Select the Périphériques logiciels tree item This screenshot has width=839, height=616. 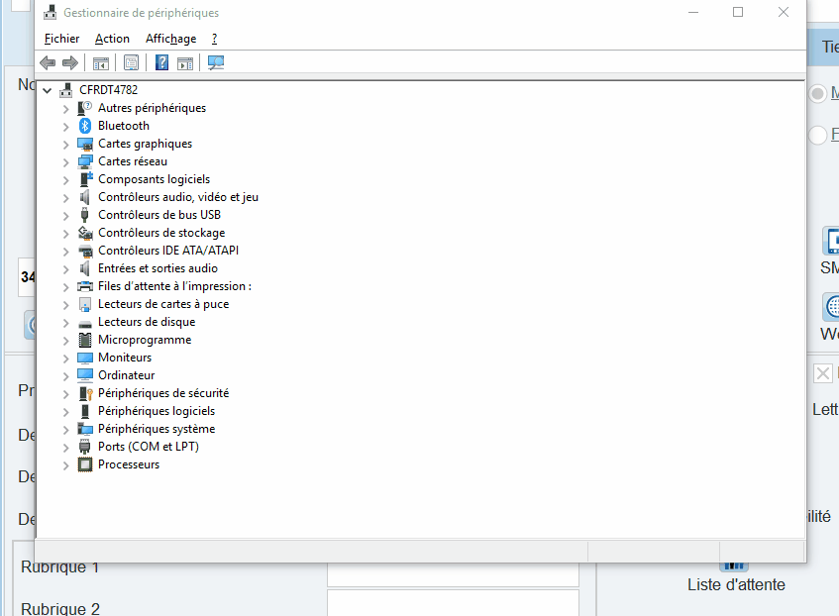coord(157,411)
